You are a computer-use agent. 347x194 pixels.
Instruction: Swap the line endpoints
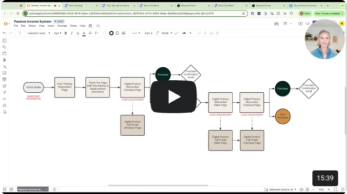176,33
